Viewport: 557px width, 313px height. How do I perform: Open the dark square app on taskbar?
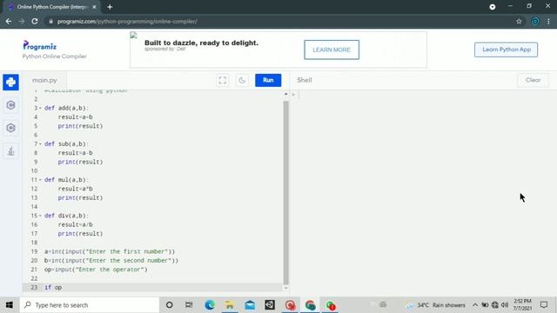[270, 305]
